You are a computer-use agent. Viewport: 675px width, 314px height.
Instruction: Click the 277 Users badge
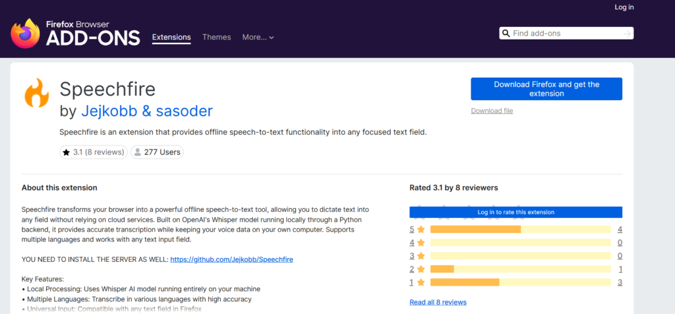[157, 152]
